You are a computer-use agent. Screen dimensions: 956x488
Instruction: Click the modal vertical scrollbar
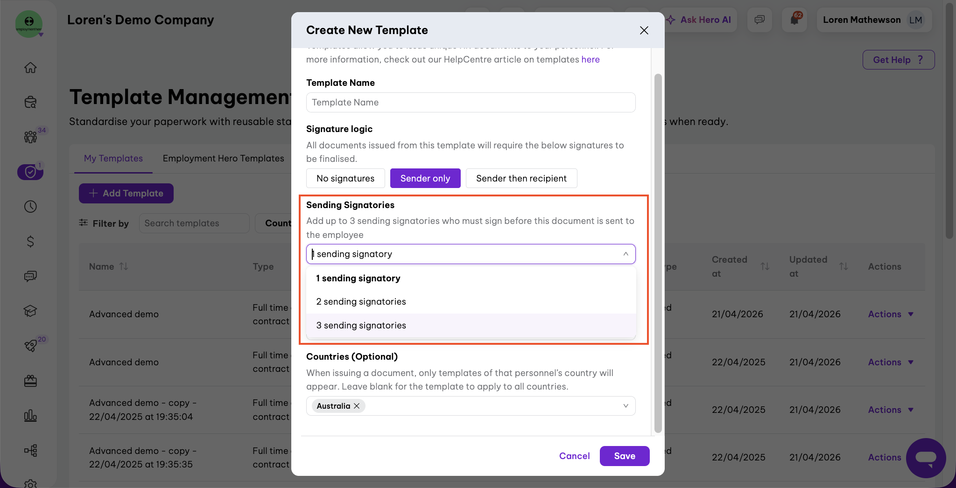tap(658, 253)
